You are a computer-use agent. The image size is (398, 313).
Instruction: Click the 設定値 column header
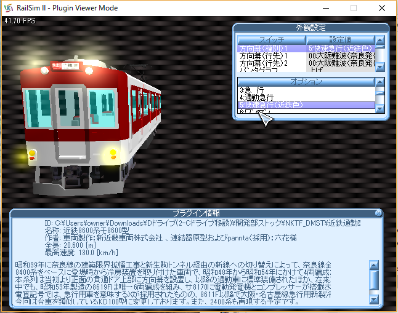(x=340, y=40)
